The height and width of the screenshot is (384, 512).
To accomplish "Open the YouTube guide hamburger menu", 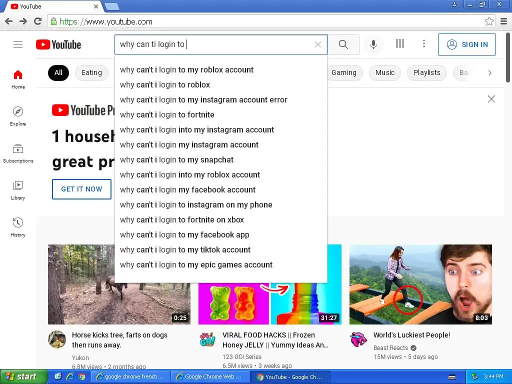I will (x=18, y=44).
